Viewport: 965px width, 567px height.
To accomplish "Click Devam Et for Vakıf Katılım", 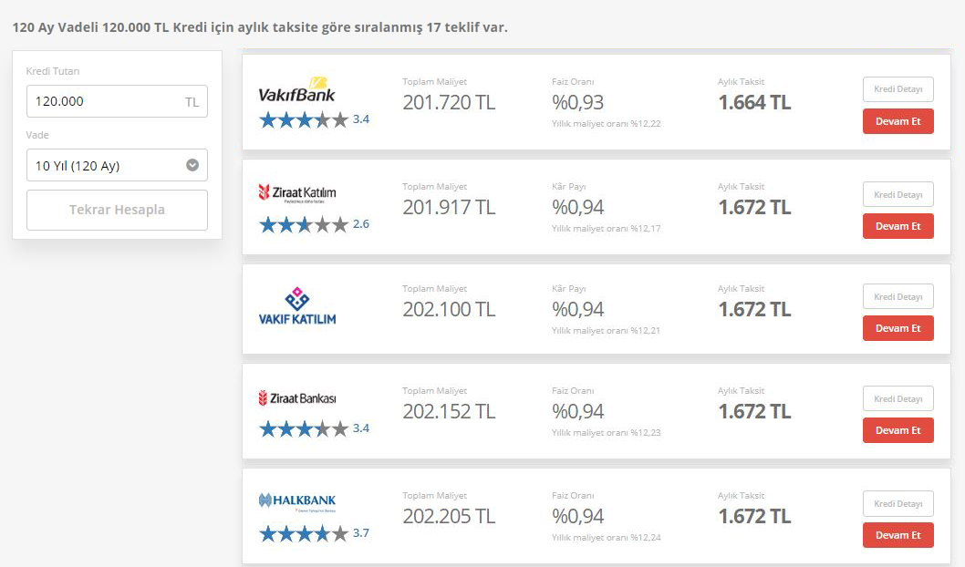I will coord(898,328).
